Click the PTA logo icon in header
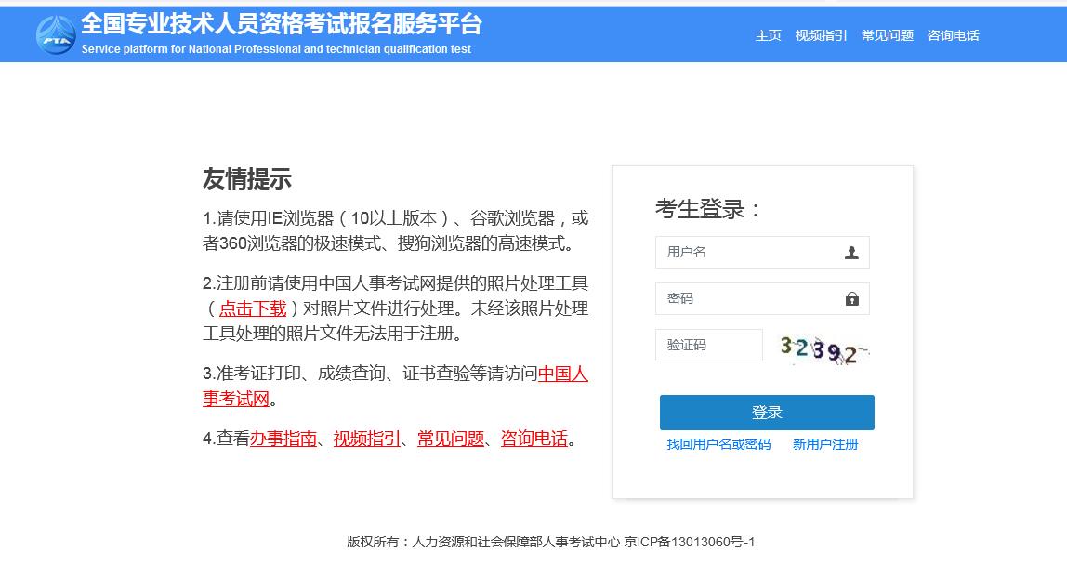The width and height of the screenshot is (1067, 564). pyautogui.click(x=56, y=34)
